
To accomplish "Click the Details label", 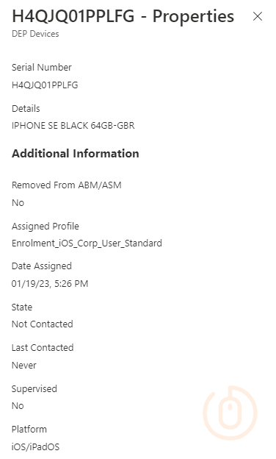I will (26, 109).
